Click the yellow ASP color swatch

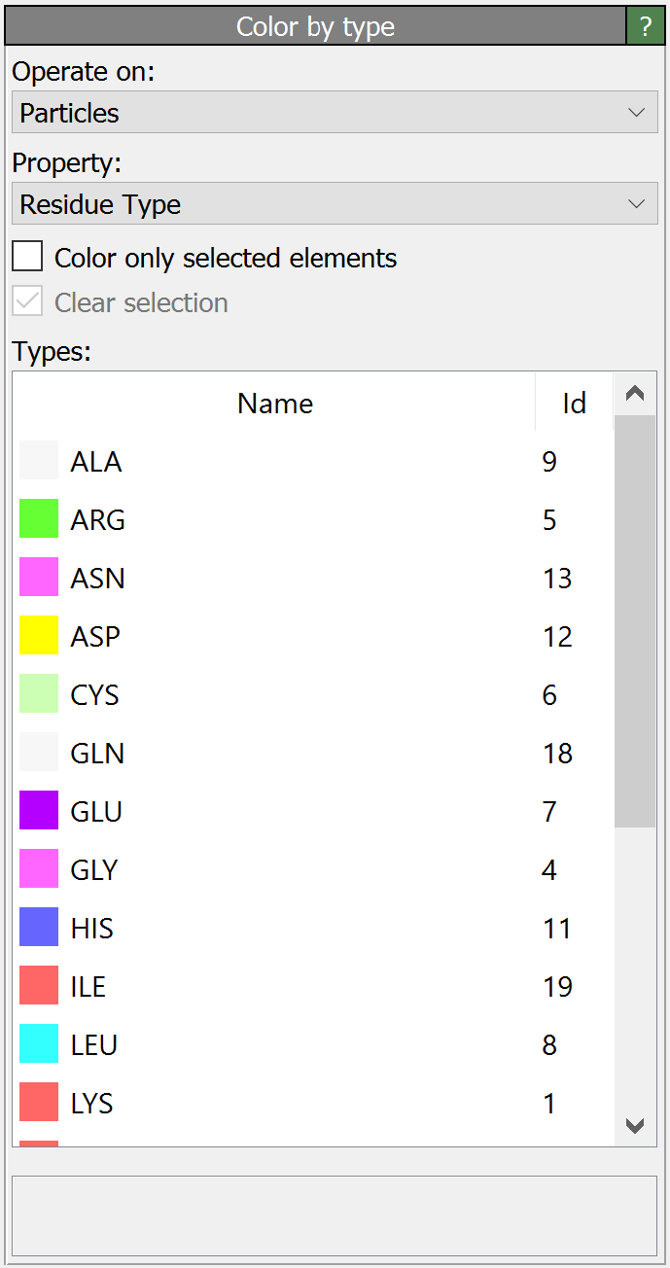39,636
